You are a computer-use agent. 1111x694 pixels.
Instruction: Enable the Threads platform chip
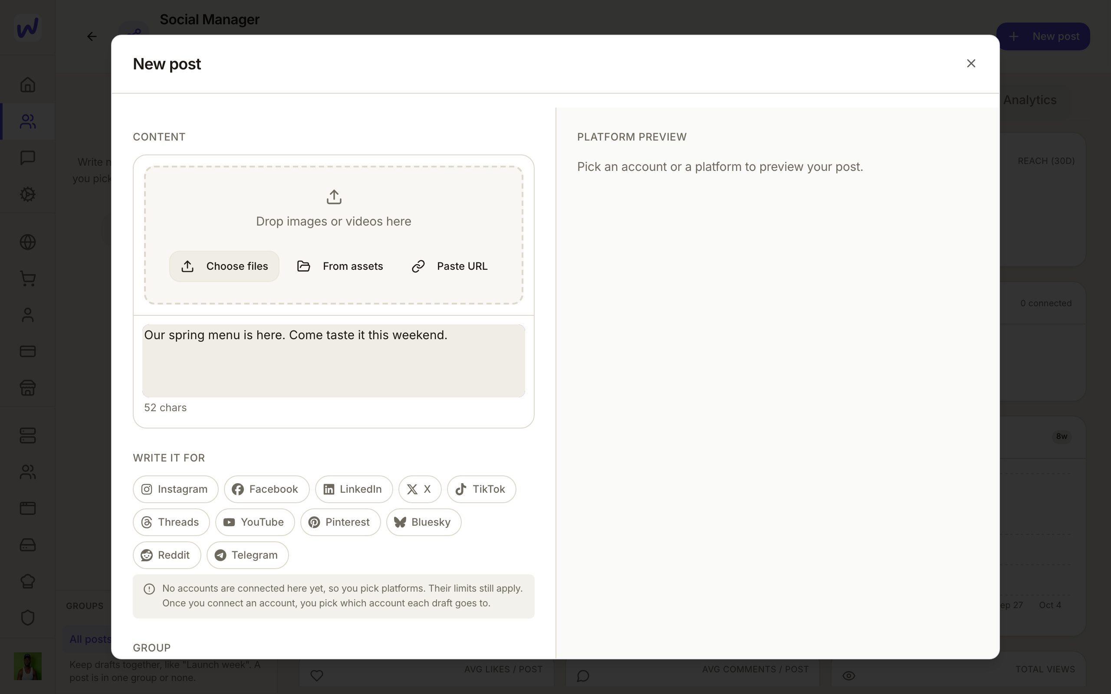[171, 522]
